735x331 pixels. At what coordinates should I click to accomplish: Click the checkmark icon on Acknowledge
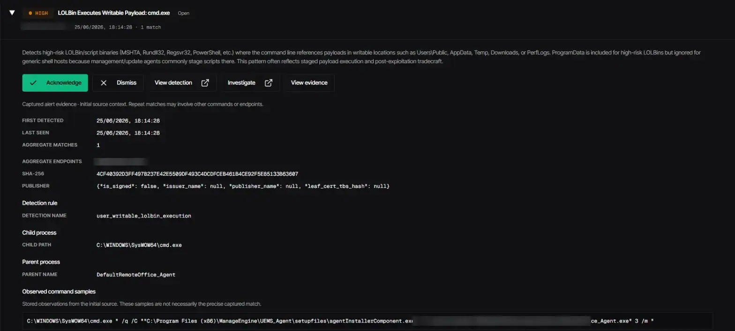33,83
